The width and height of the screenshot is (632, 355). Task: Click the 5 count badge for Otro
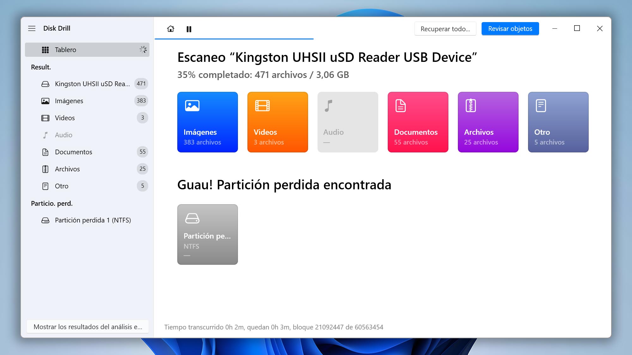[x=143, y=186]
